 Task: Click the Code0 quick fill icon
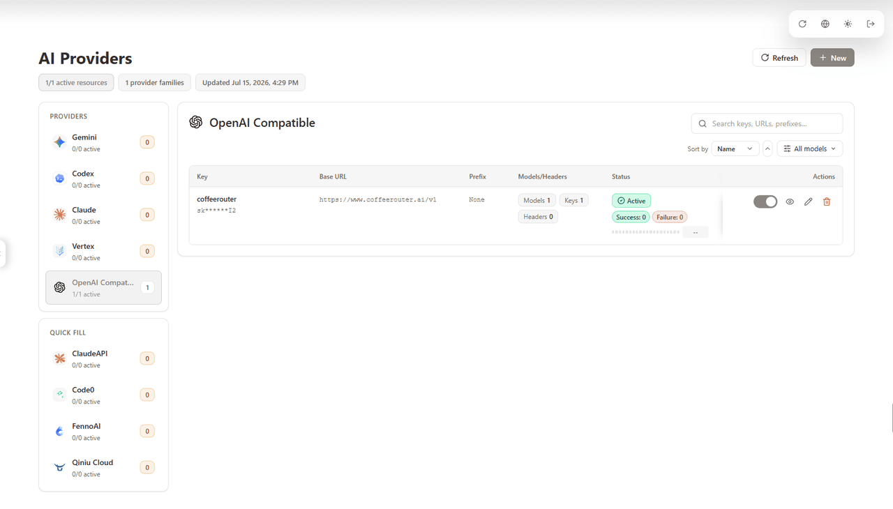pyautogui.click(x=60, y=395)
